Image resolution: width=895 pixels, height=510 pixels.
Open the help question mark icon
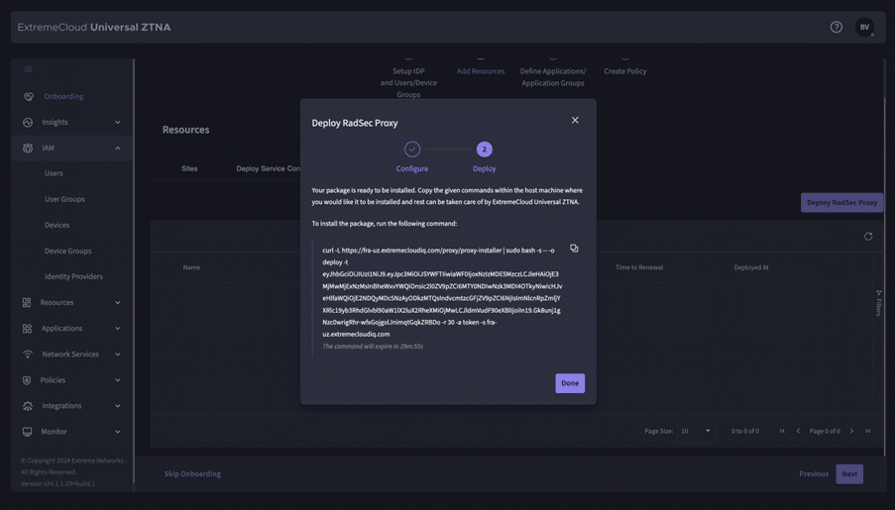(836, 28)
